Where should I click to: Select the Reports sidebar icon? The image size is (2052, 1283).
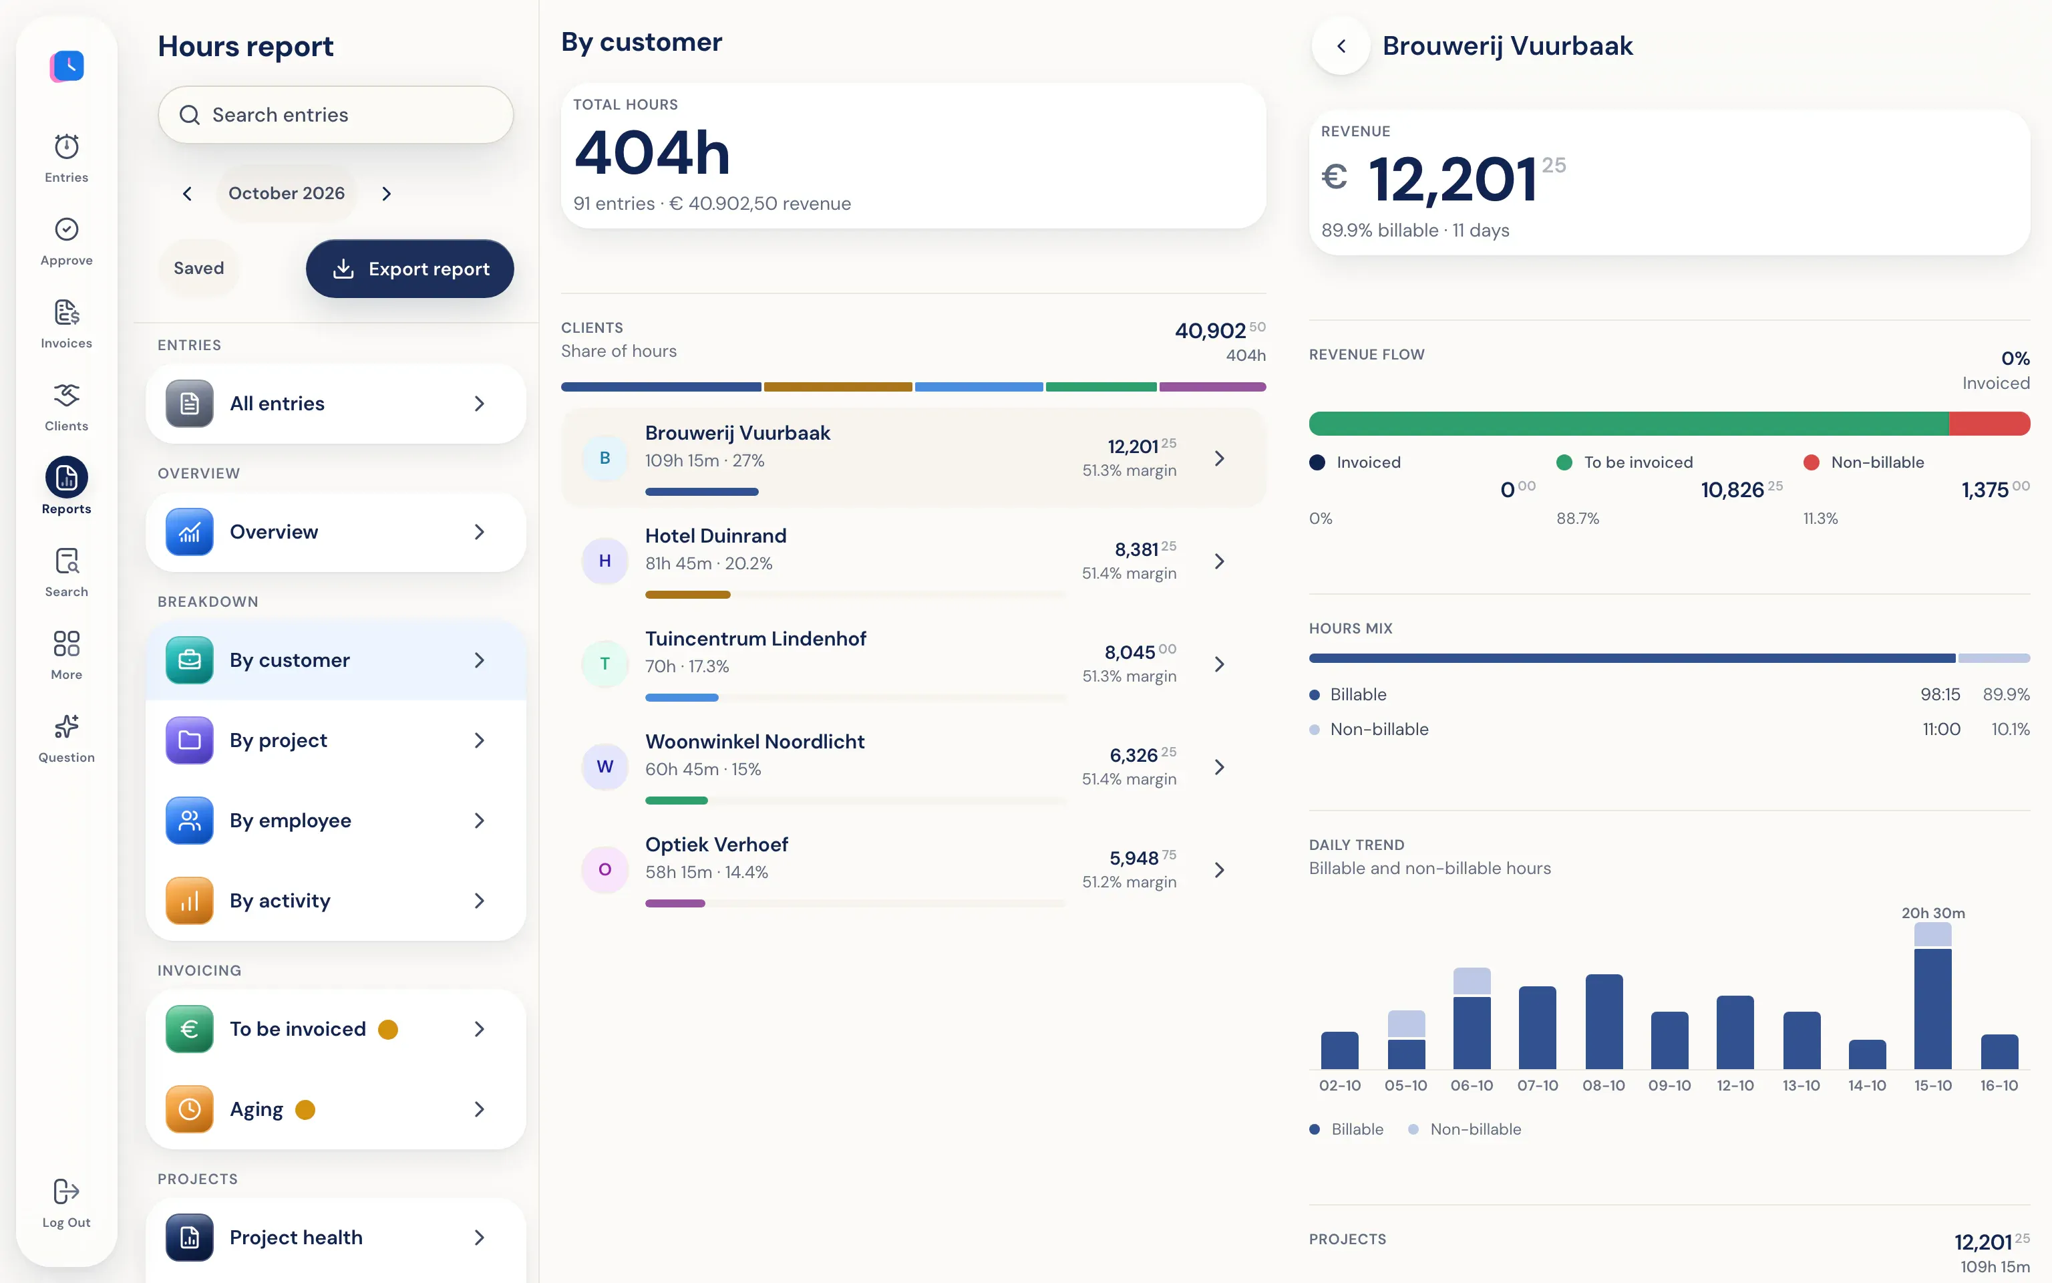pyautogui.click(x=66, y=478)
